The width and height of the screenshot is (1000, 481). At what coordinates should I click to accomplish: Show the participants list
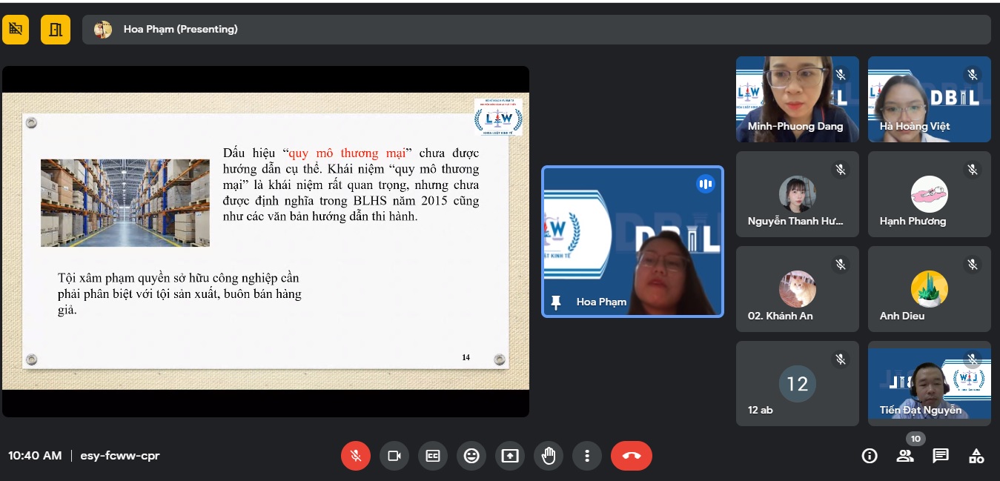pyautogui.click(x=905, y=456)
